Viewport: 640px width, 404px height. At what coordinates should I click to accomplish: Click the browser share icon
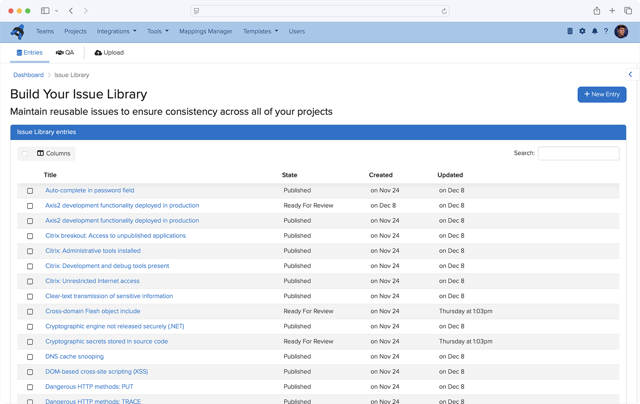point(597,11)
